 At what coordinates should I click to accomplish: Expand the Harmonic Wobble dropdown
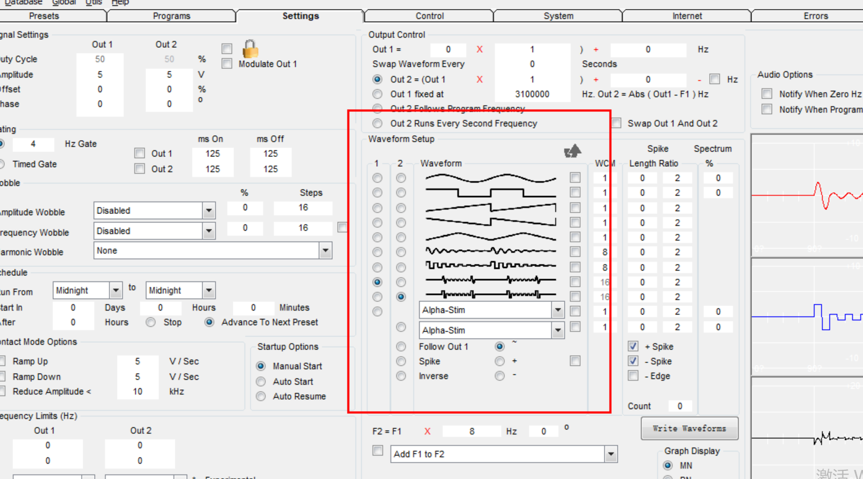325,251
